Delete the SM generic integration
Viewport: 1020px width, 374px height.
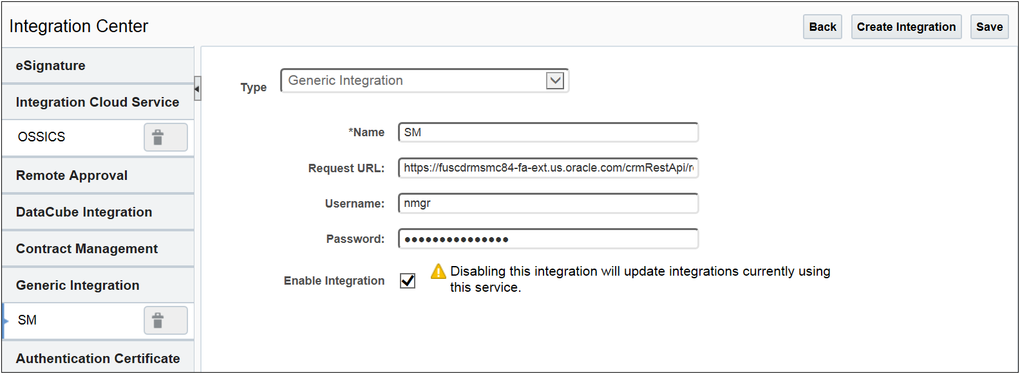pyautogui.click(x=165, y=321)
